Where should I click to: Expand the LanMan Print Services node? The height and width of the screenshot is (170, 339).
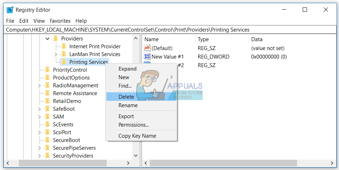point(56,54)
